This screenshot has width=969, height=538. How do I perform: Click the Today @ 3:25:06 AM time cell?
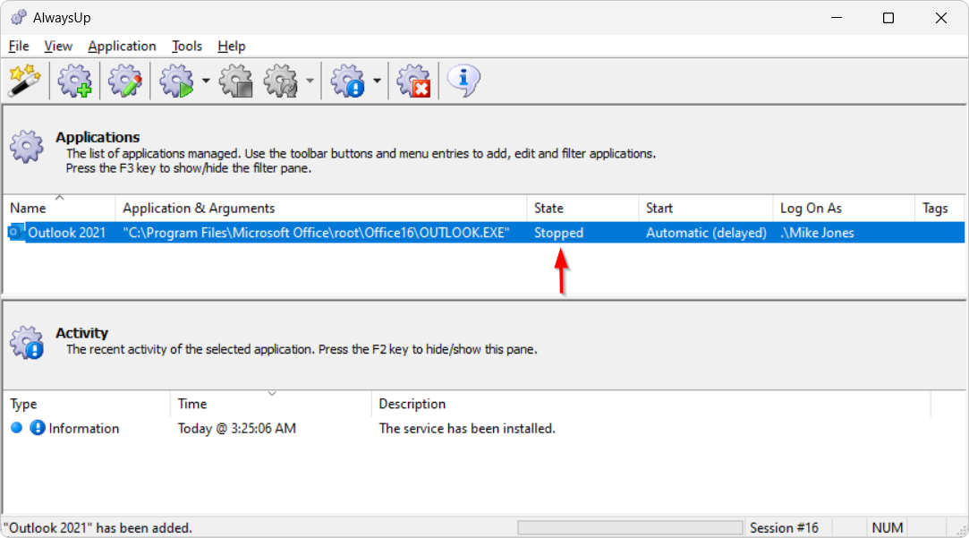click(x=237, y=428)
